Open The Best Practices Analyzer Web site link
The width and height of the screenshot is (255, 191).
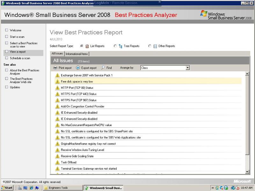point(21,81)
